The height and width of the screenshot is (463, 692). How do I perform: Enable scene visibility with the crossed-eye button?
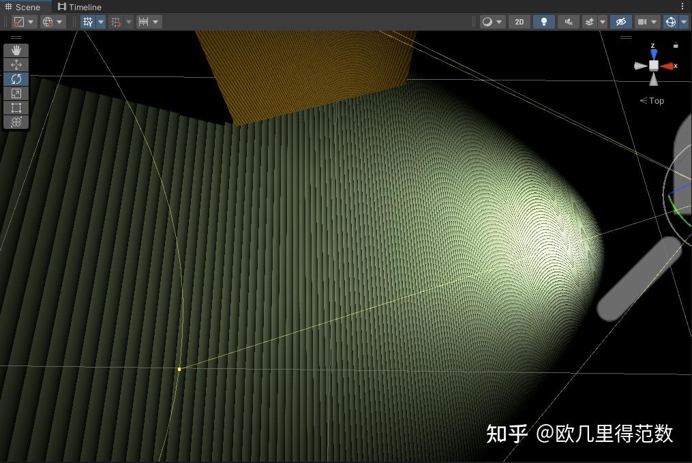pyautogui.click(x=620, y=21)
